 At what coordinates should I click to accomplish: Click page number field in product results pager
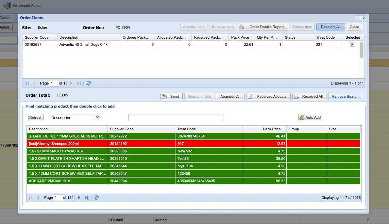[x=58, y=198]
